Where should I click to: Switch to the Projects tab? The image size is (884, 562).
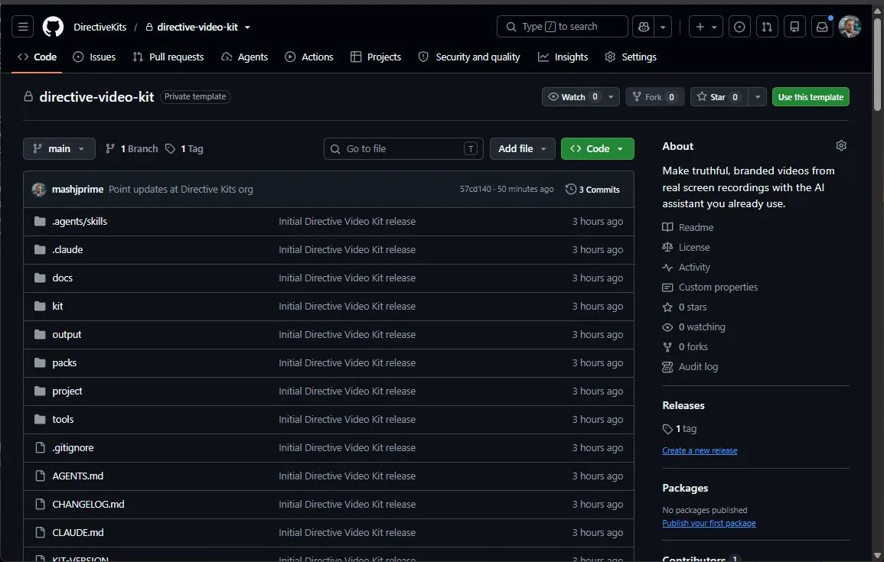[x=376, y=57]
